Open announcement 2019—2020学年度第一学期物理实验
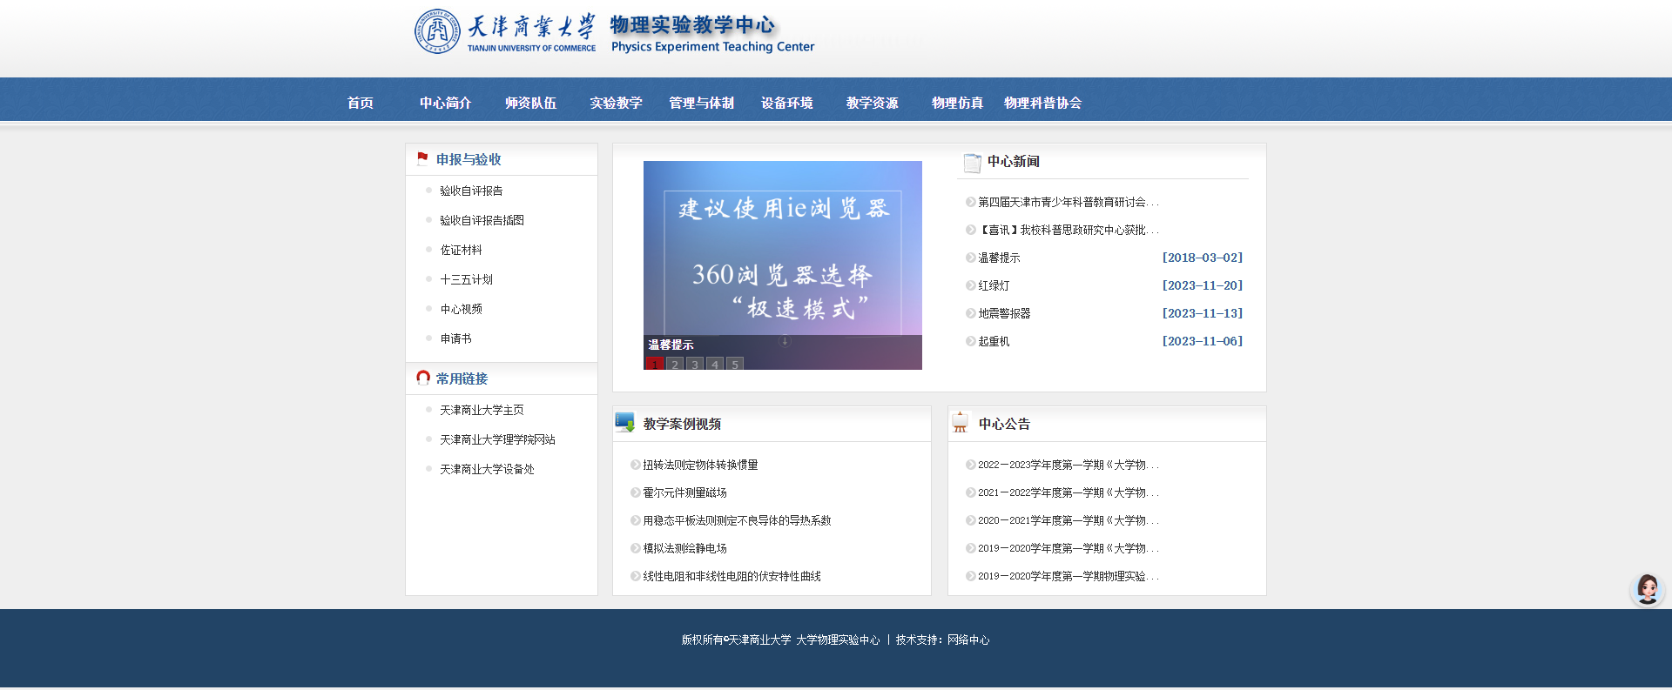1672x690 pixels. (1068, 576)
